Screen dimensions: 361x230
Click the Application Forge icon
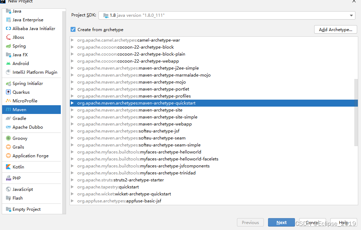pos(8,156)
